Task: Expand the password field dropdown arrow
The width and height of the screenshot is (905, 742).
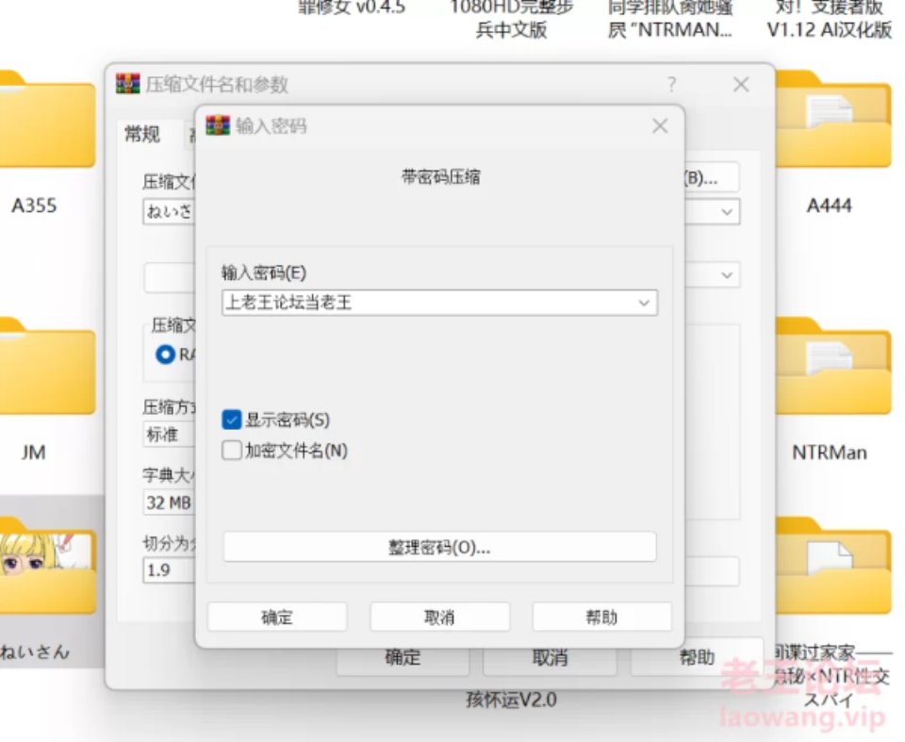Action: click(x=644, y=303)
